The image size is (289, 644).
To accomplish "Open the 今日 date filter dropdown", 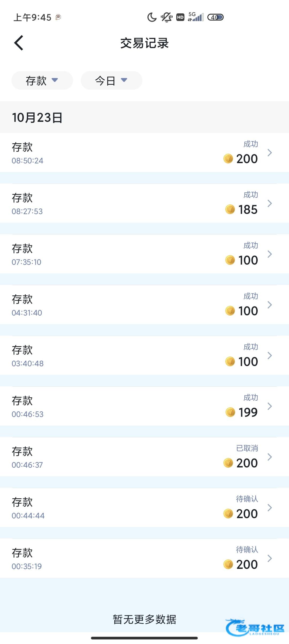I will 111,80.
